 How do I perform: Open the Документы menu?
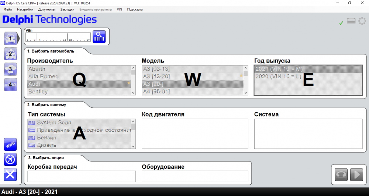47,10
